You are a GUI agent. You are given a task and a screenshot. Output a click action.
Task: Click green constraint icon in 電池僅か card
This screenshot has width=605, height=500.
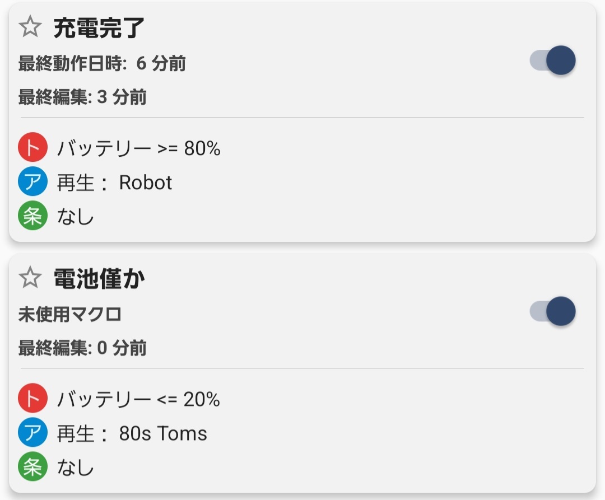(x=32, y=468)
